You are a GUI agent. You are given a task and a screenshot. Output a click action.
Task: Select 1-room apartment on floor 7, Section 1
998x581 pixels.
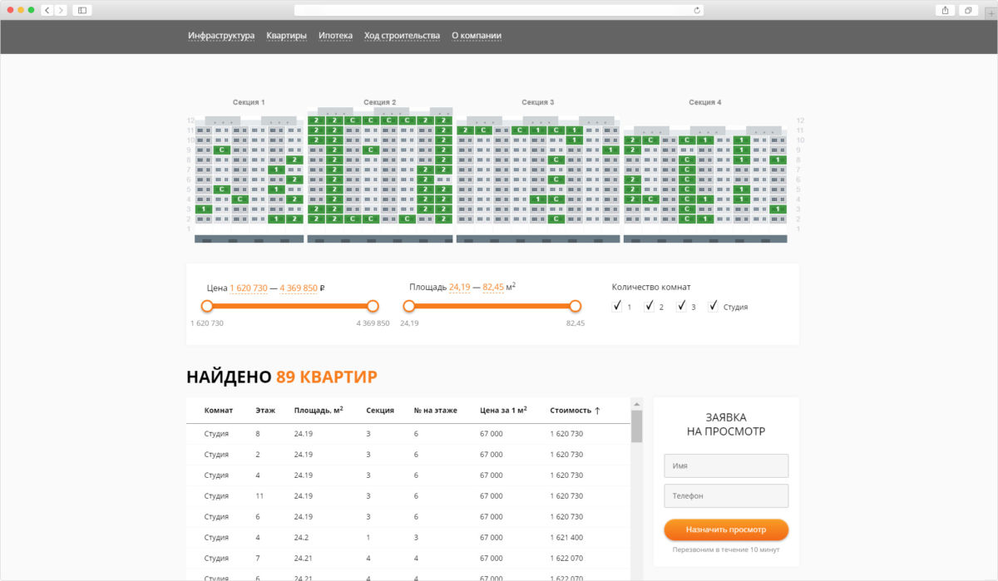pos(276,170)
